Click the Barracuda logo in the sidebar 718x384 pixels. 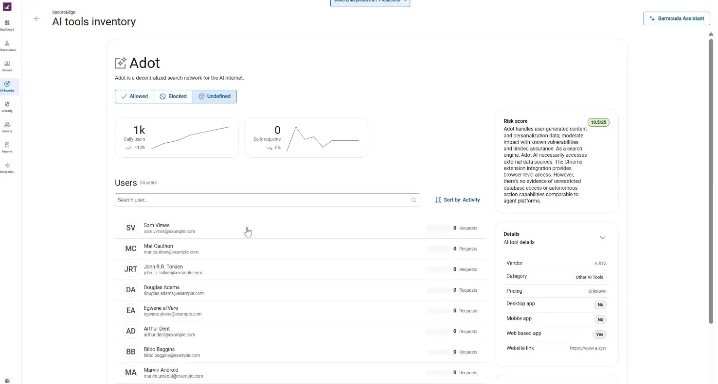pyautogui.click(x=7, y=7)
